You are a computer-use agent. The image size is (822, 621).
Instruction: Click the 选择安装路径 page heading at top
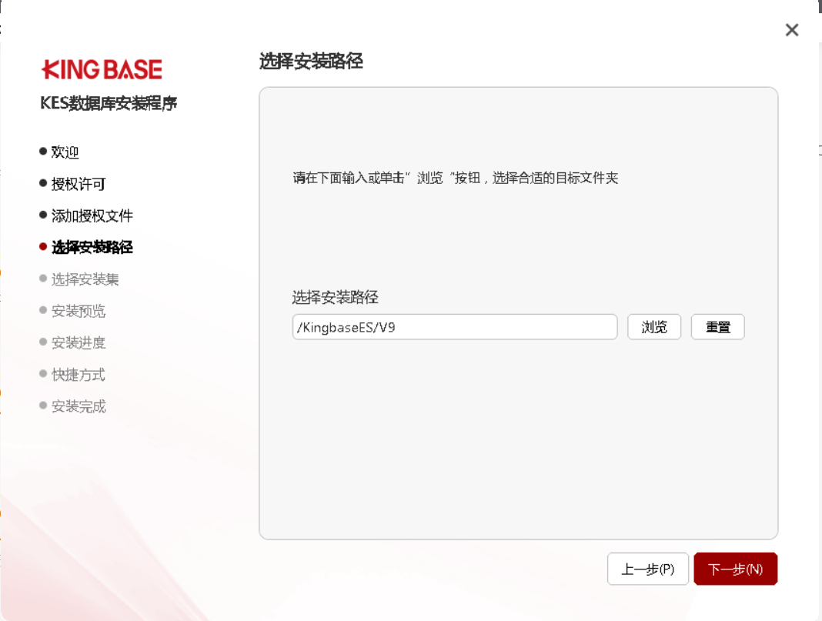point(311,62)
